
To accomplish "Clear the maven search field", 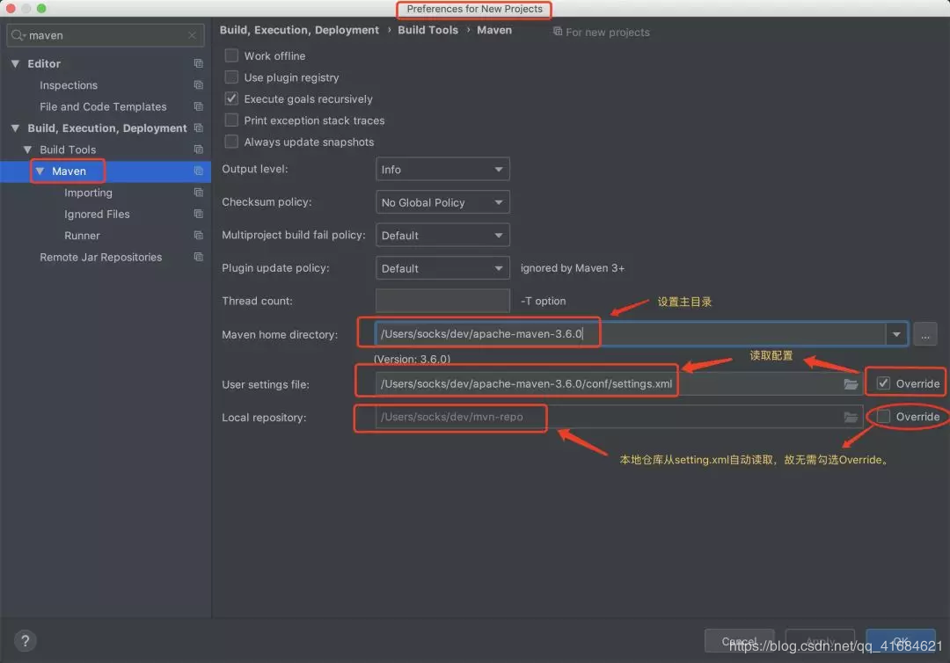I will 192,35.
